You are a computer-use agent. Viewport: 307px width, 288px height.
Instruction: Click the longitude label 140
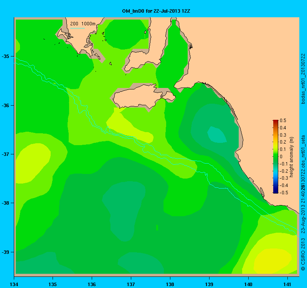(x=248, y=284)
